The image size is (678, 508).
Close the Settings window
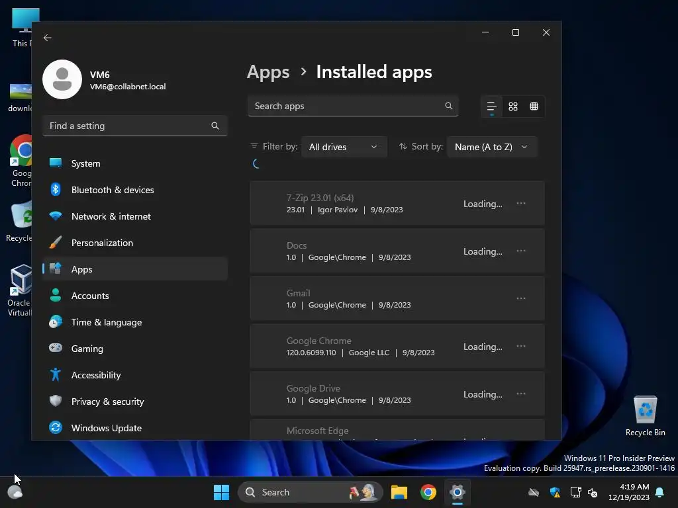(546, 32)
